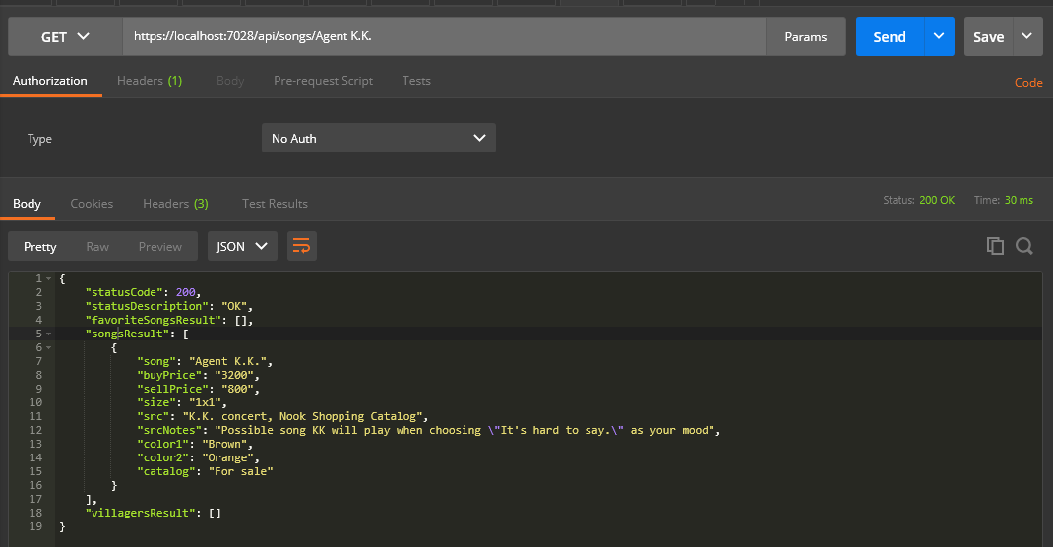Click "Agent K.K." song value
1053x547 pixels.
tap(227, 361)
